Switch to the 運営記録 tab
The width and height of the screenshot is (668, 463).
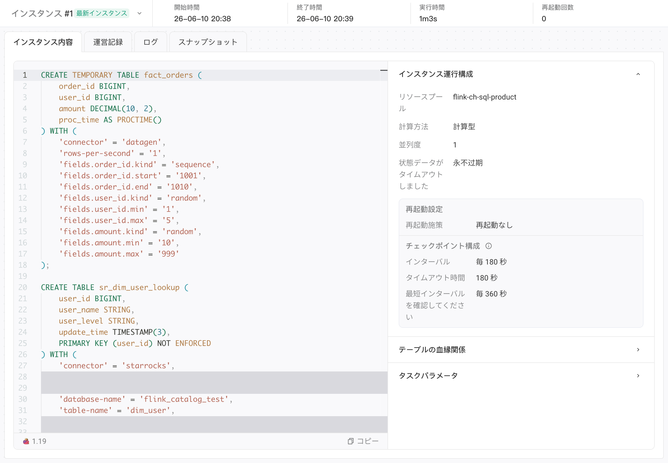tap(108, 42)
